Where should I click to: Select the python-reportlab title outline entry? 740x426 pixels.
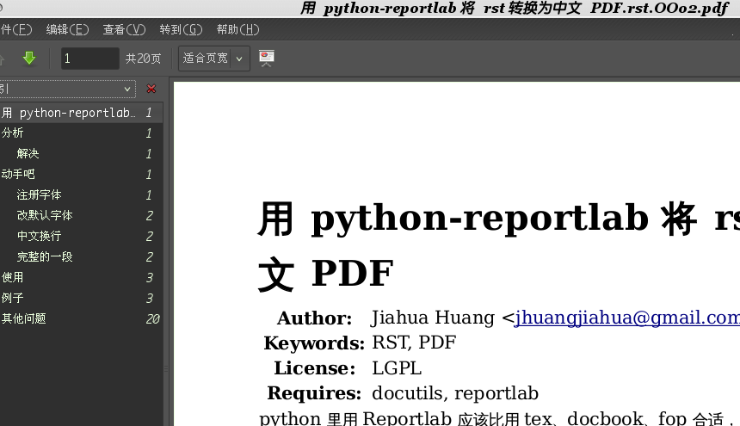pos(69,113)
